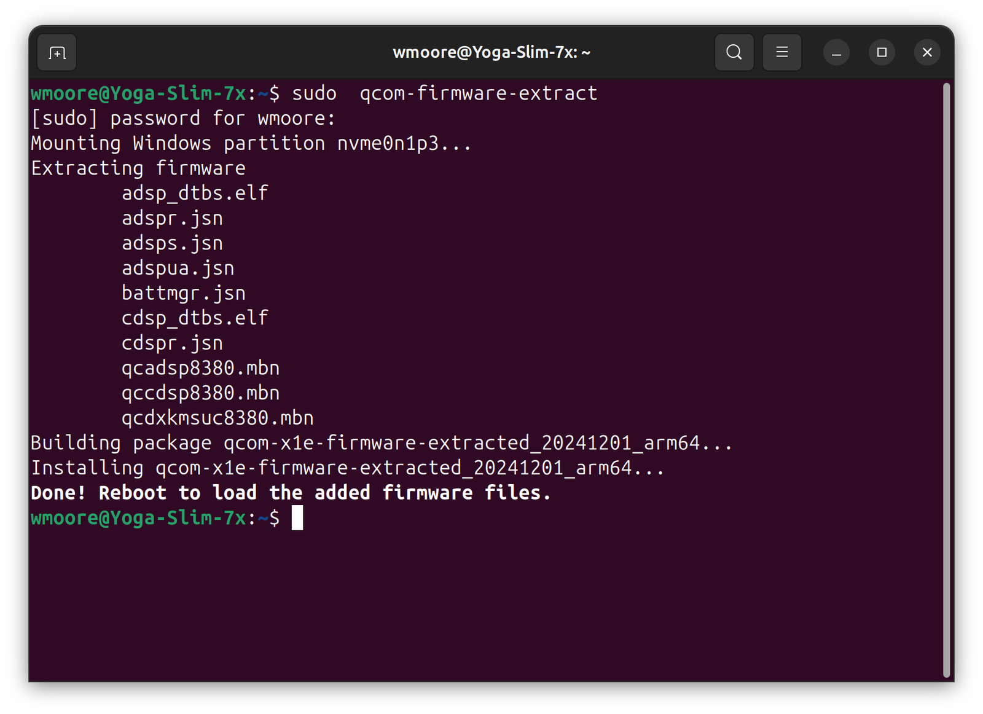Click the battmgr.jsn output line
The height and width of the screenshot is (714, 983).
[183, 293]
